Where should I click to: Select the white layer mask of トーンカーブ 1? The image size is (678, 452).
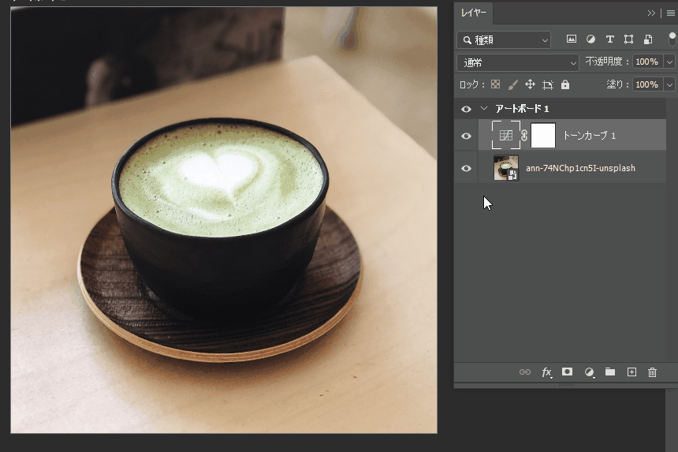point(543,136)
